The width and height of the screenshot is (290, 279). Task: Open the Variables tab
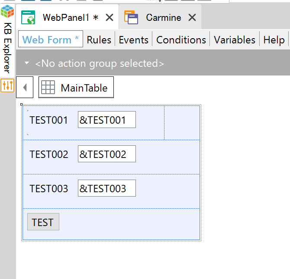(x=235, y=40)
